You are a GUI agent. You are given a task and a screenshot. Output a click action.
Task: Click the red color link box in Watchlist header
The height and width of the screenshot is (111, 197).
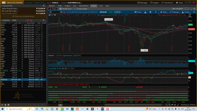(x=31, y=20)
